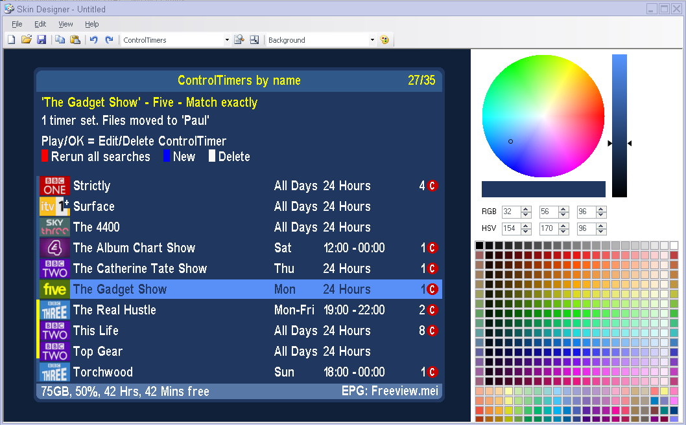Undo the last change
Viewport: 686px width, 425px height.
point(93,39)
